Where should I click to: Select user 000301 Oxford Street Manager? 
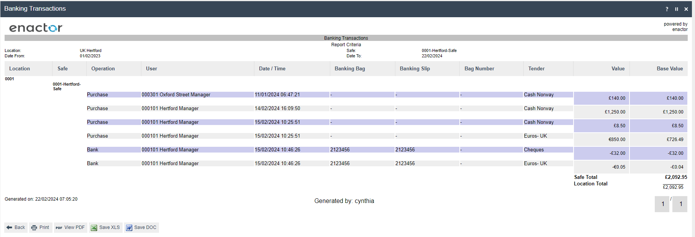(x=176, y=95)
